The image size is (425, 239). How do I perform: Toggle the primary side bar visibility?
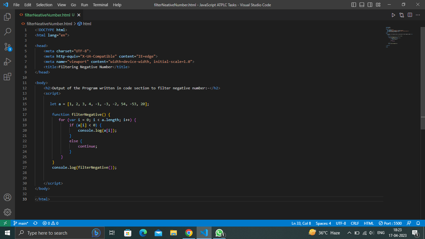point(353,5)
